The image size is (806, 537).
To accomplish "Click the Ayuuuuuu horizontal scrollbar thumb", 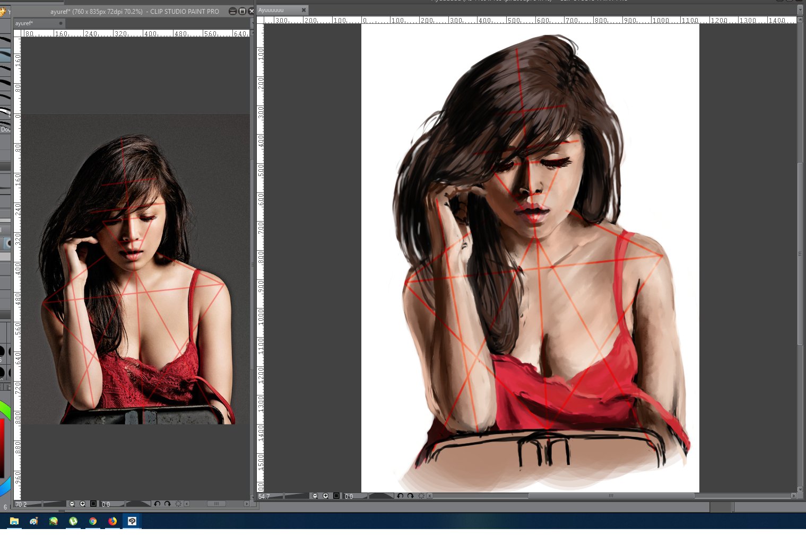I will click(611, 496).
